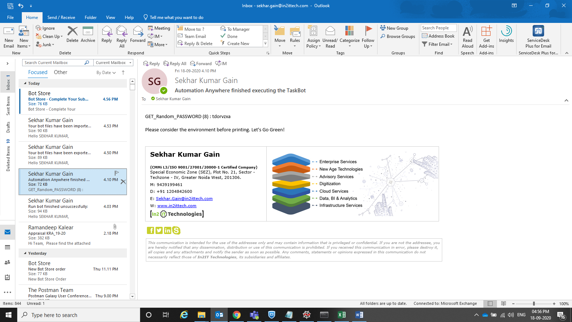This screenshot has width=572, height=322.
Task: Create a New Group
Action: coord(394,28)
